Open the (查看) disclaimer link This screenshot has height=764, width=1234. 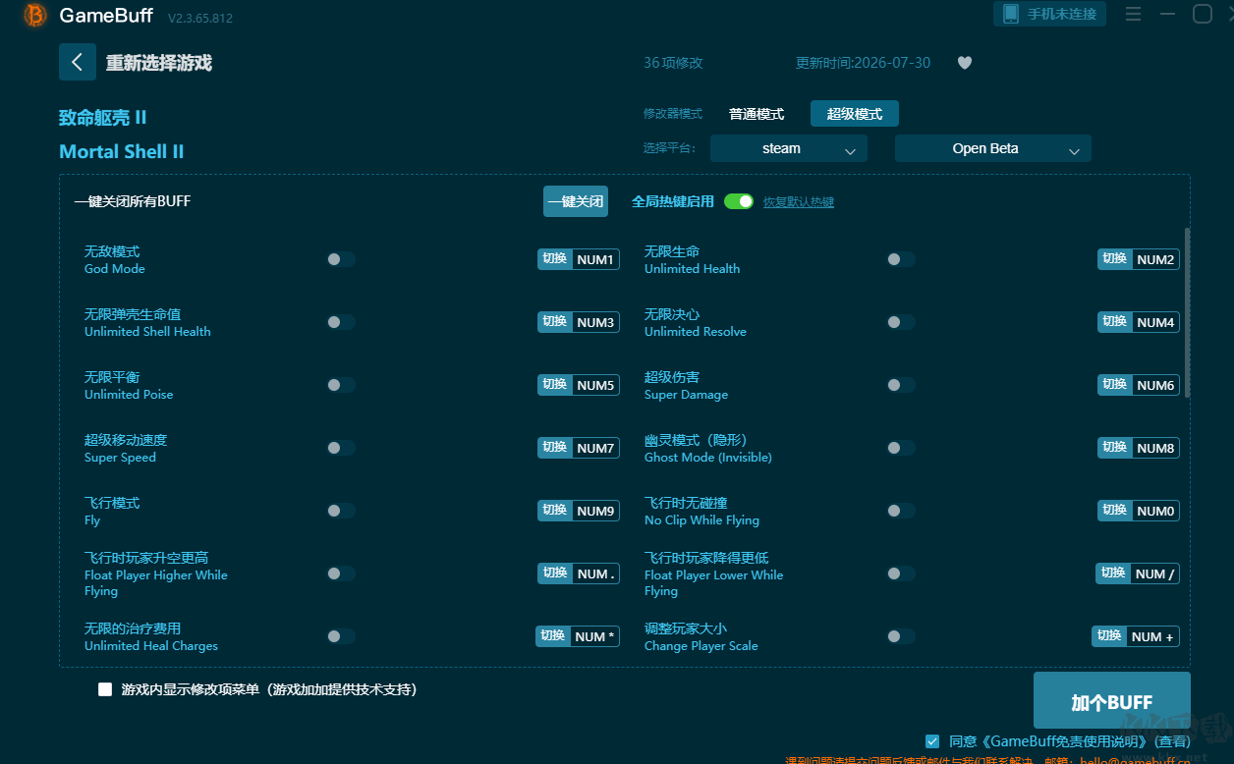point(1172,741)
